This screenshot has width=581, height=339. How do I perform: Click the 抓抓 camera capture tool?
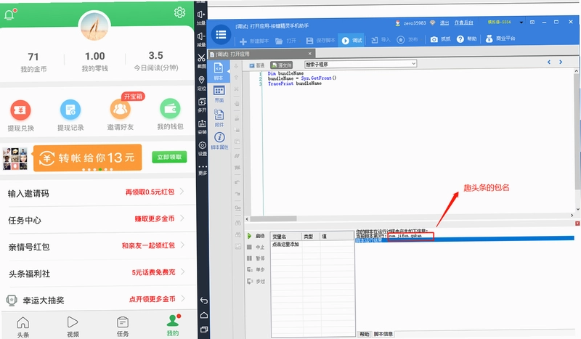(441, 39)
